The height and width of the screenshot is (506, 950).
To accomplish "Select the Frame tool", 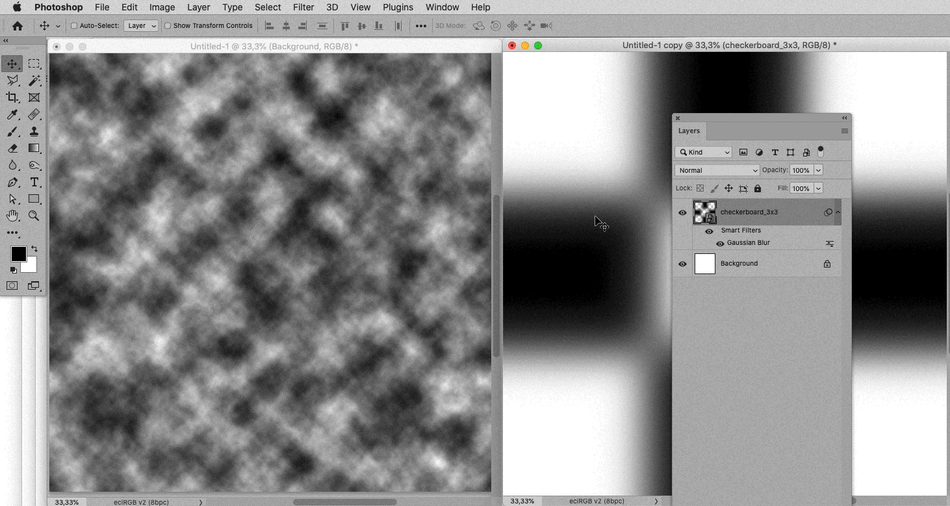I will click(34, 97).
